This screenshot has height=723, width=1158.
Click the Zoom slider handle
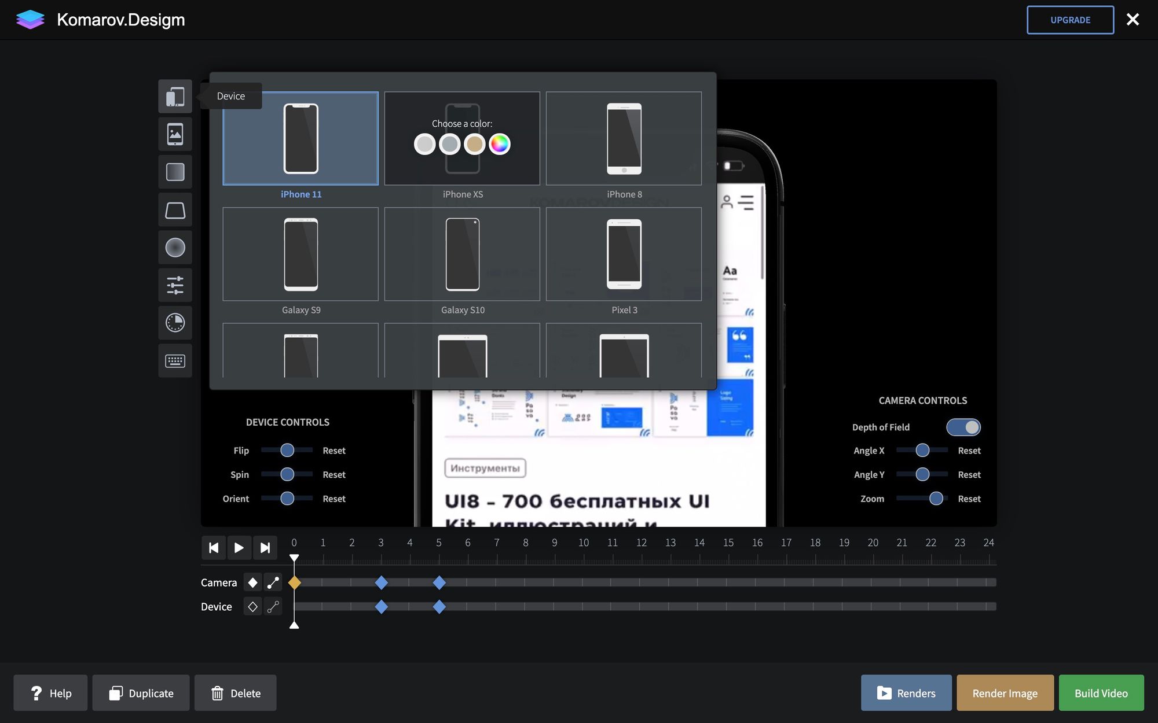coord(936,499)
